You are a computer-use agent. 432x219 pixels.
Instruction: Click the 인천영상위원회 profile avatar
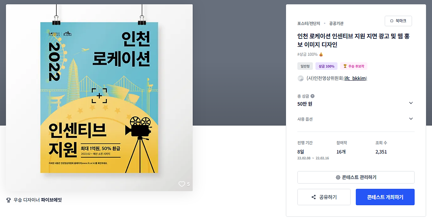pyautogui.click(x=300, y=78)
